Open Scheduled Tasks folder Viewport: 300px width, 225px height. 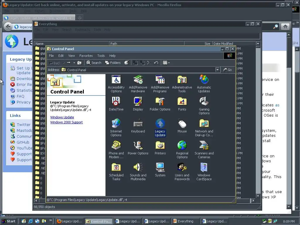click(x=116, y=172)
